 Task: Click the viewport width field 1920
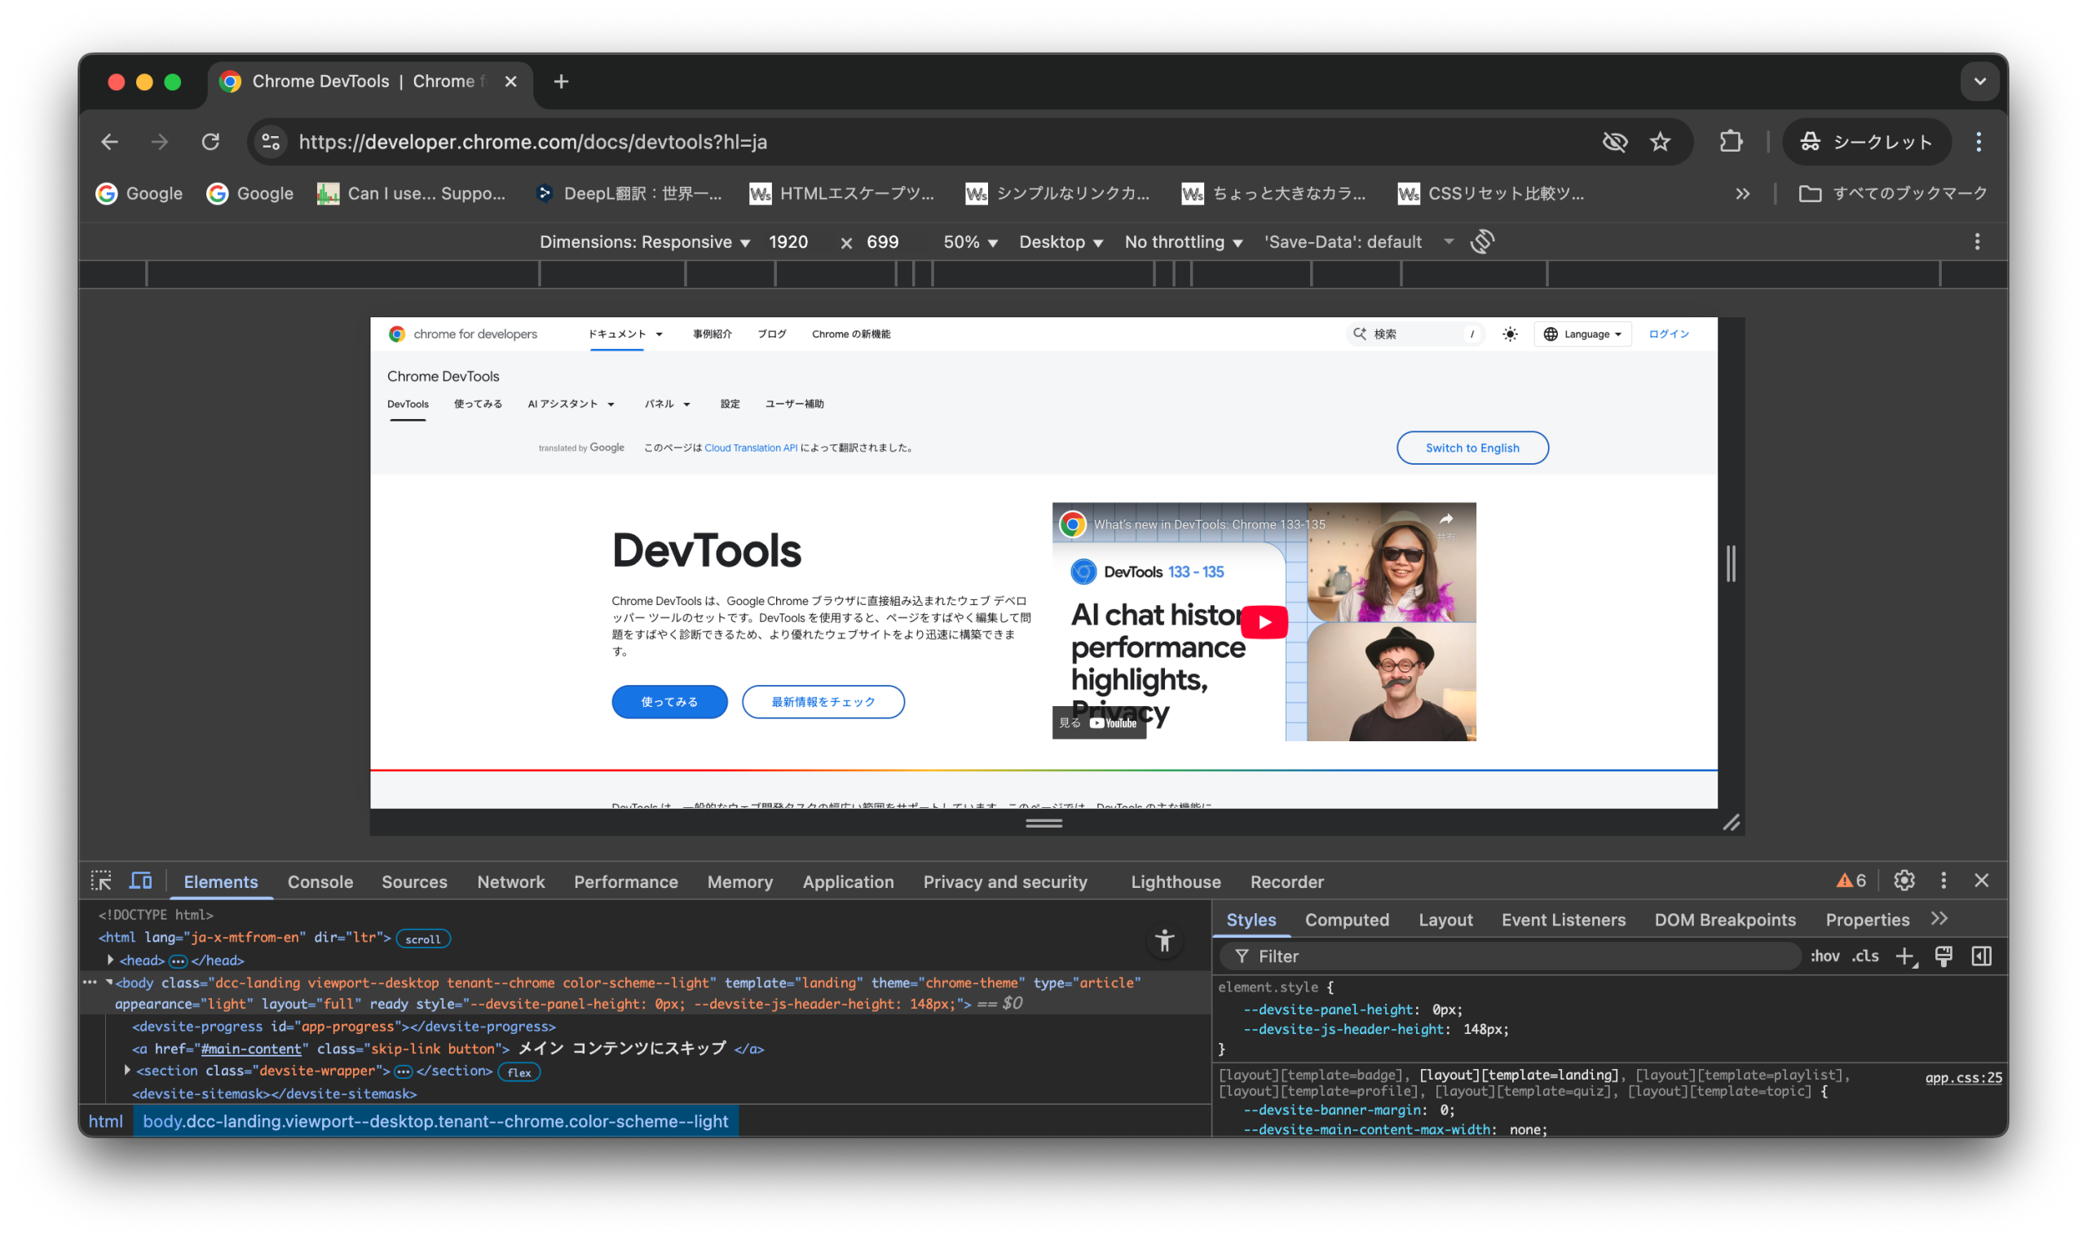point(788,242)
